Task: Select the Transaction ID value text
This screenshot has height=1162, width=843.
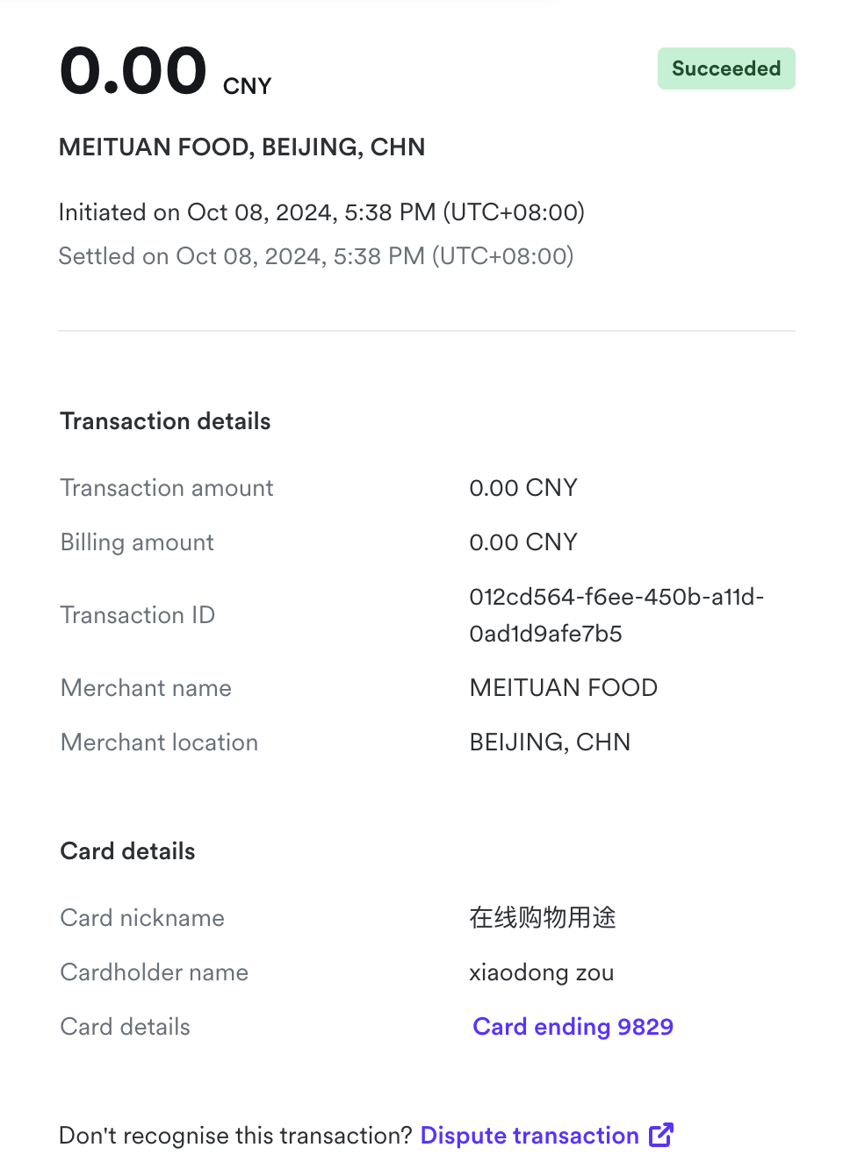Action: (x=616, y=615)
